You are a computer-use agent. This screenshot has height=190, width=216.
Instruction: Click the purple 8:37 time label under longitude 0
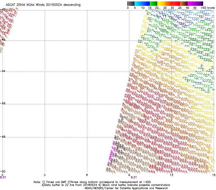point(3,177)
